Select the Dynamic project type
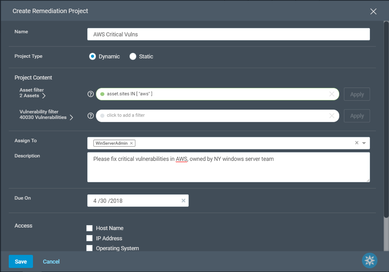The image size is (389, 272). point(93,56)
